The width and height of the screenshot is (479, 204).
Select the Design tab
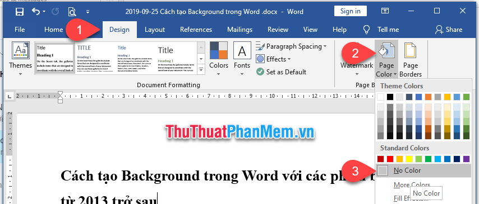click(x=119, y=30)
